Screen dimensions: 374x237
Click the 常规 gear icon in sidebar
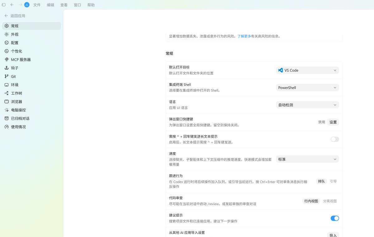pyautogui.click(x=7, y=26)
